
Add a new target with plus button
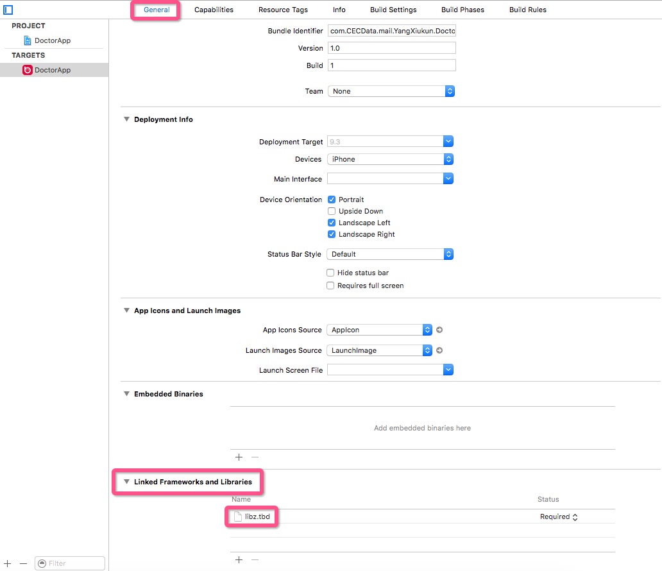(x=8, y=563)
